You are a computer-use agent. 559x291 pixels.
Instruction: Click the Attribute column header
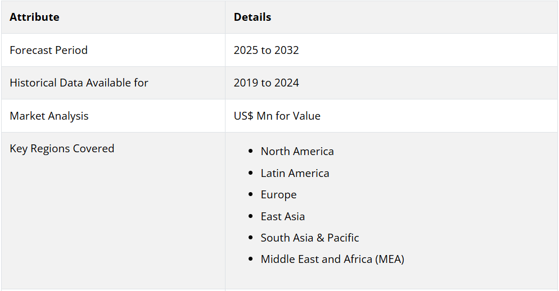click(34, 17)
